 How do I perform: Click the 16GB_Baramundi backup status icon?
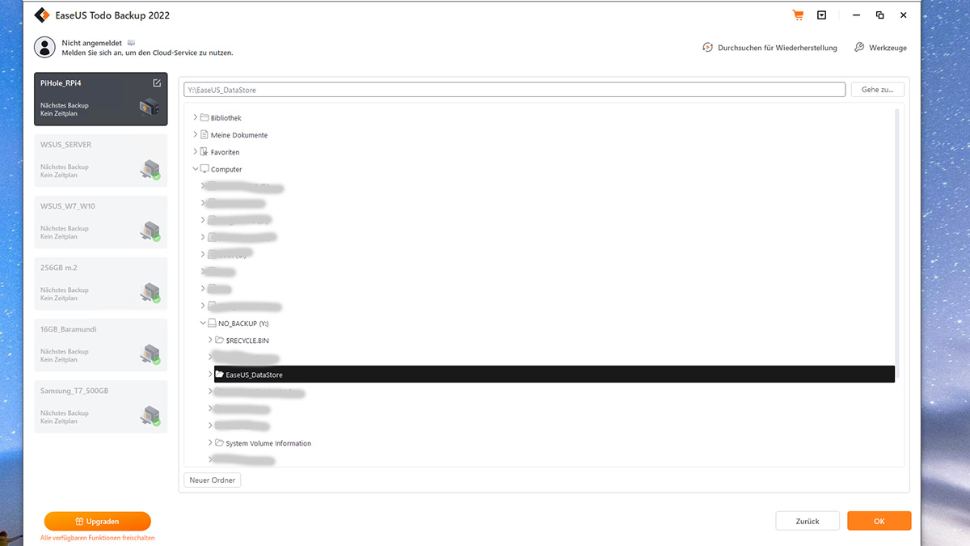click(150, 353)
